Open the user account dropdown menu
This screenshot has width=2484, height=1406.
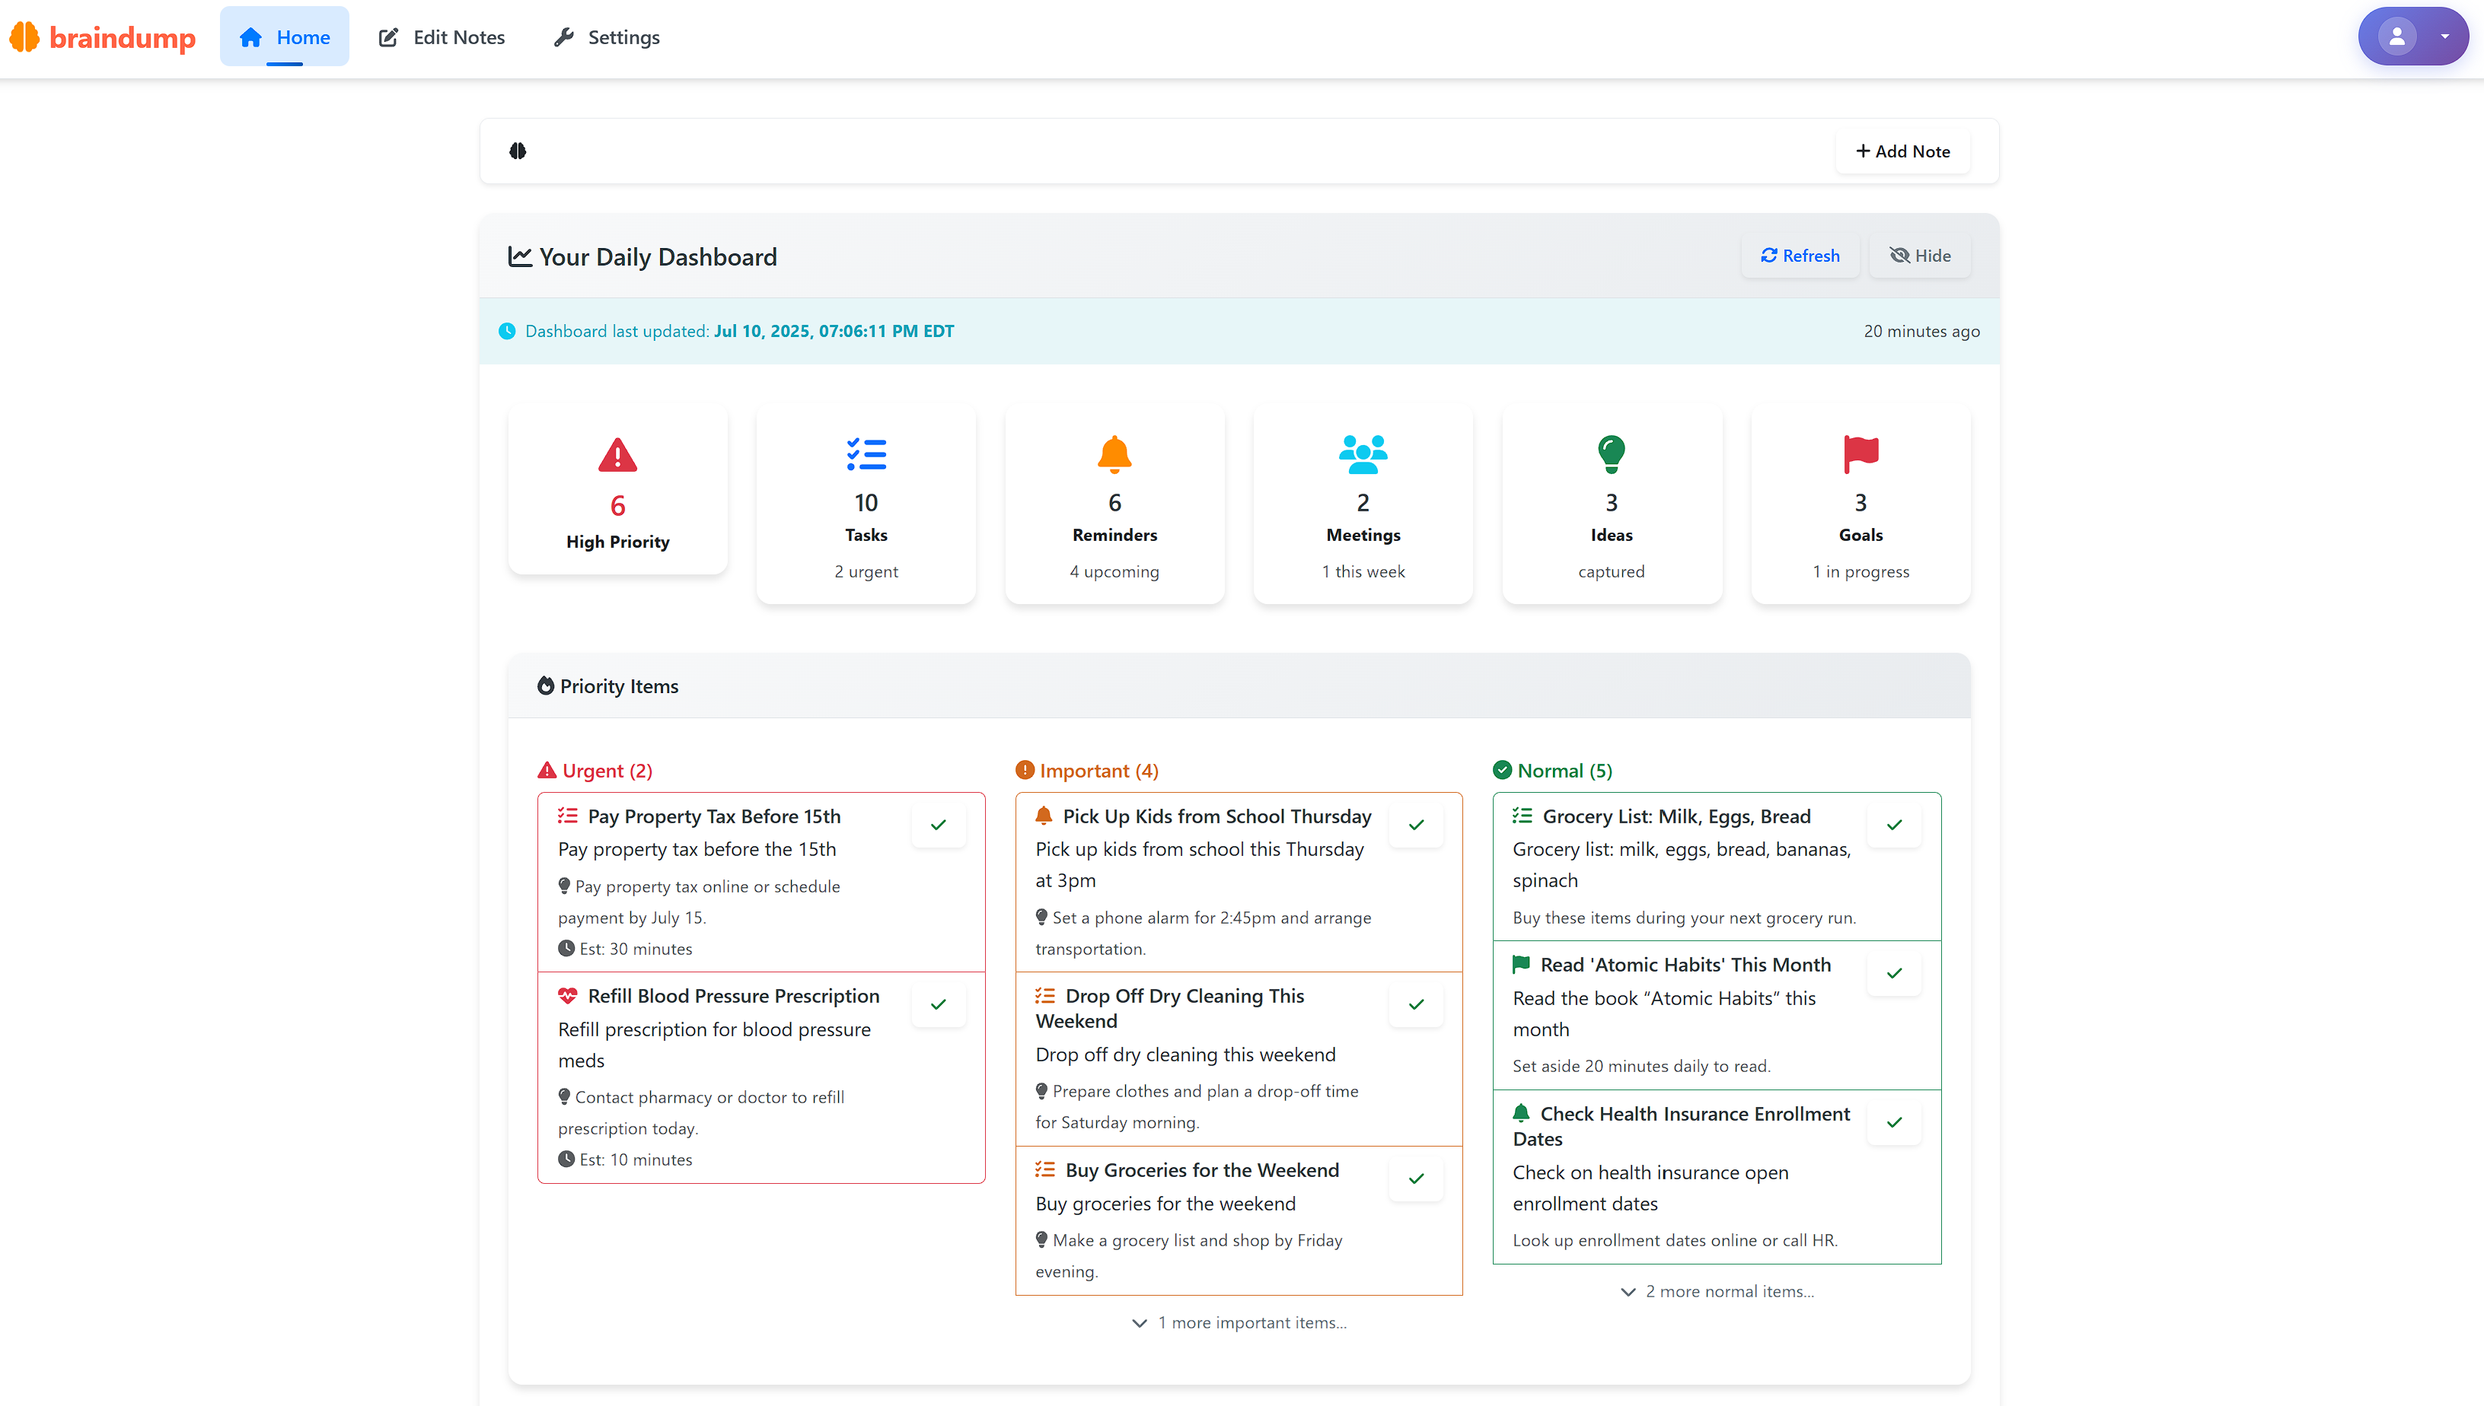2412,37
